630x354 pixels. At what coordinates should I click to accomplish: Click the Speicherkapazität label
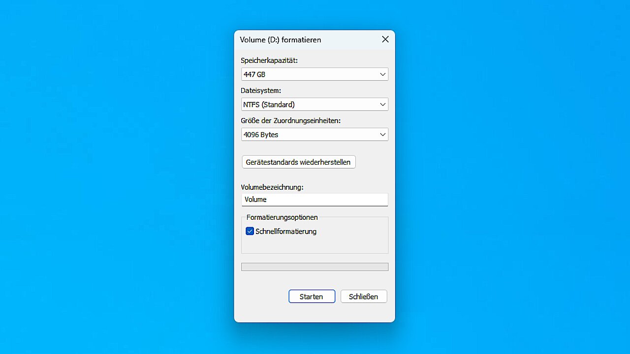269,60
